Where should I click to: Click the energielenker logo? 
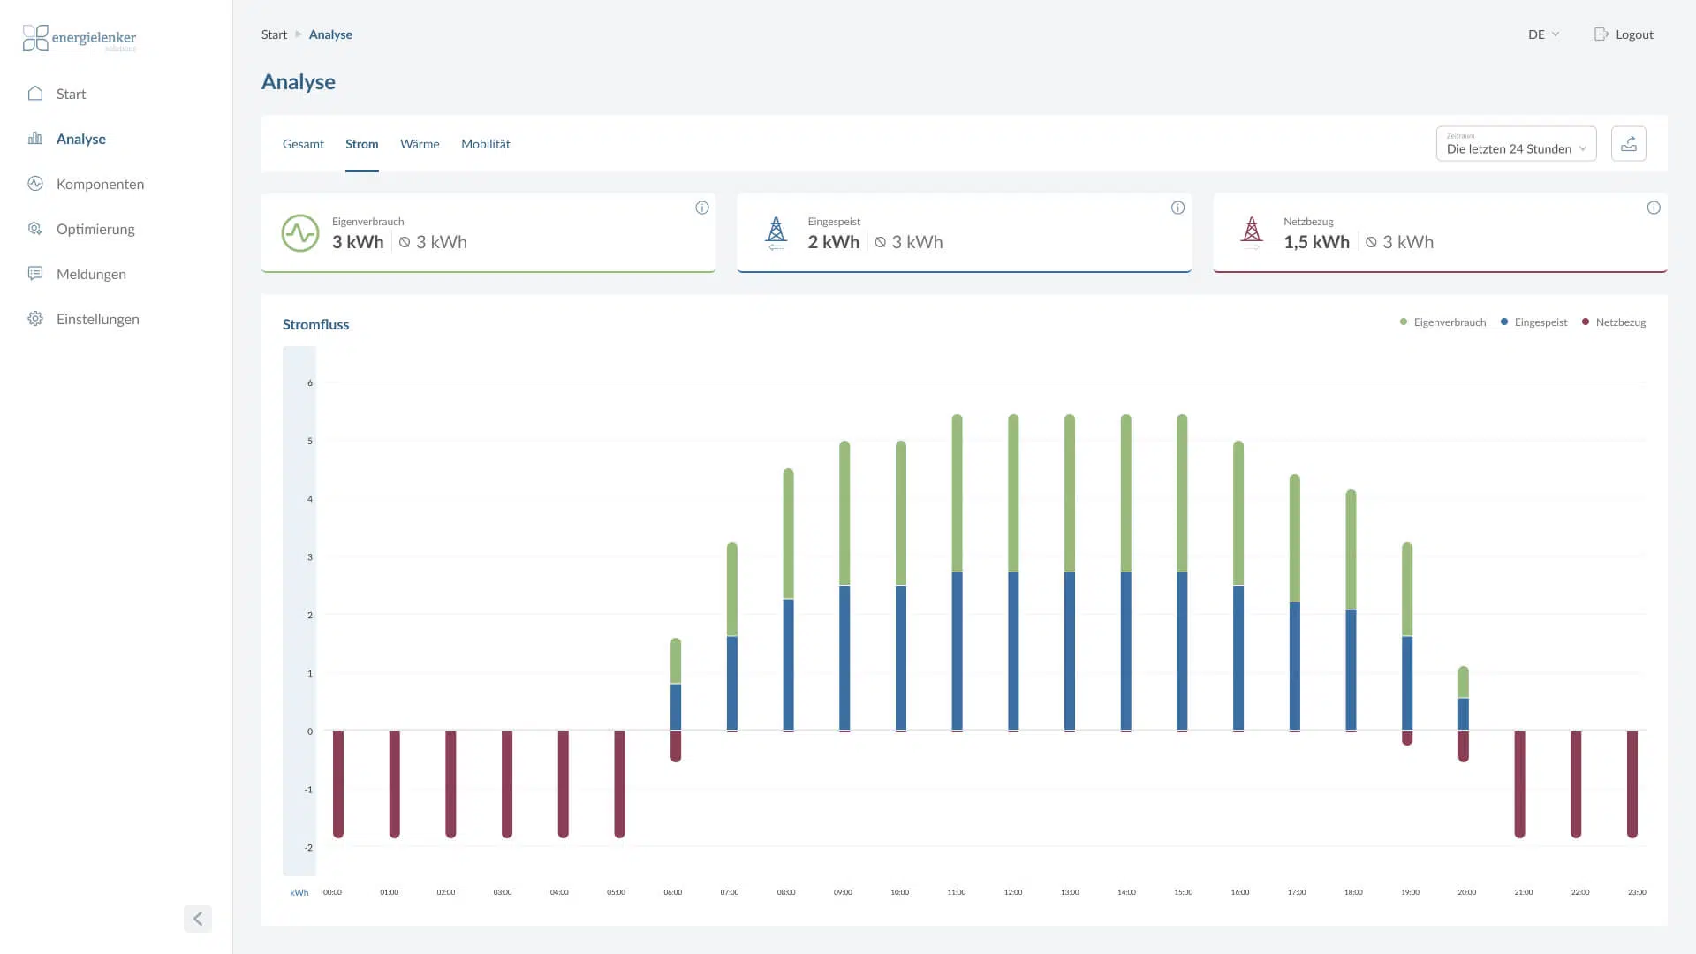pyautogui.click(x=79, y=38)
